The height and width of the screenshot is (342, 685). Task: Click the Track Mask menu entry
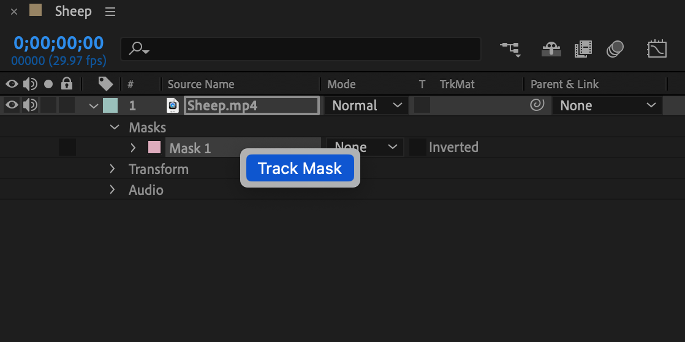[x=300, y=168]
